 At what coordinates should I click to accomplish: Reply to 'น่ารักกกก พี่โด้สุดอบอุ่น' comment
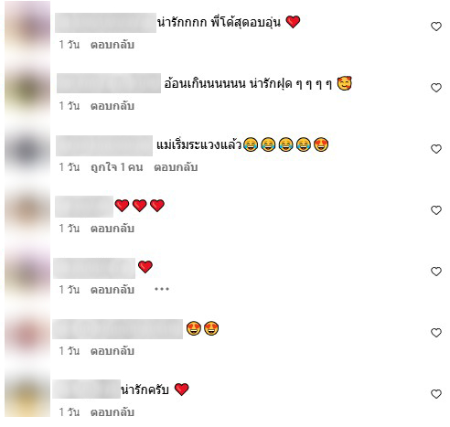(x=112, y=45)
